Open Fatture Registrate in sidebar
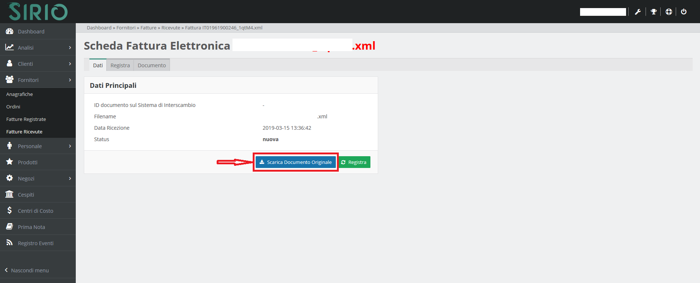Screen dimensions: 700x283 coord(26,119)
